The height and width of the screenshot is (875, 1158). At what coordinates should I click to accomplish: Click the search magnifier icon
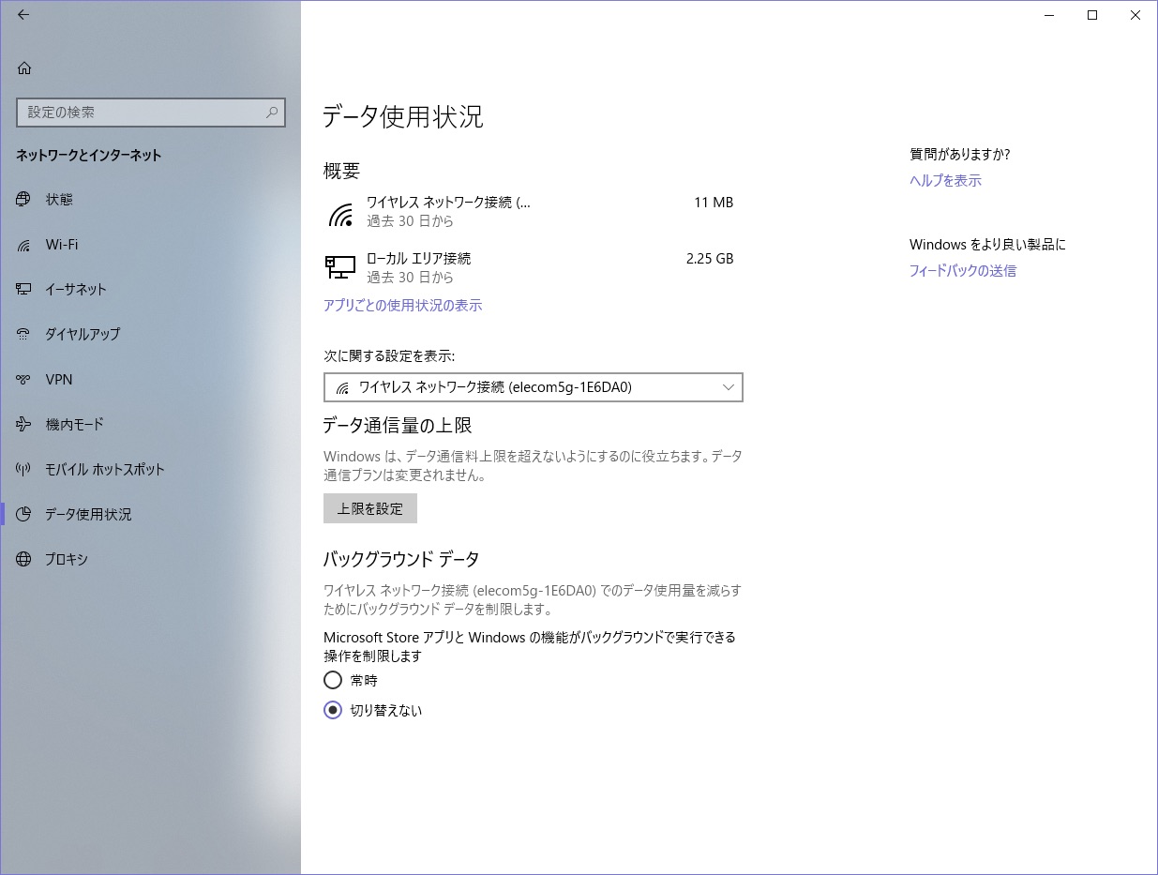272,112
